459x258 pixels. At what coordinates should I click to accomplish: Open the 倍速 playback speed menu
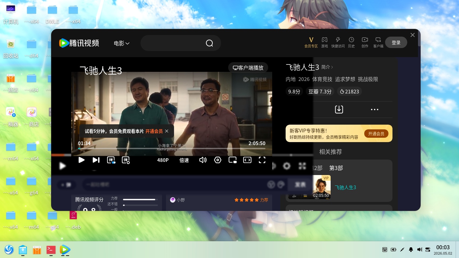click(x=184, y=160)
